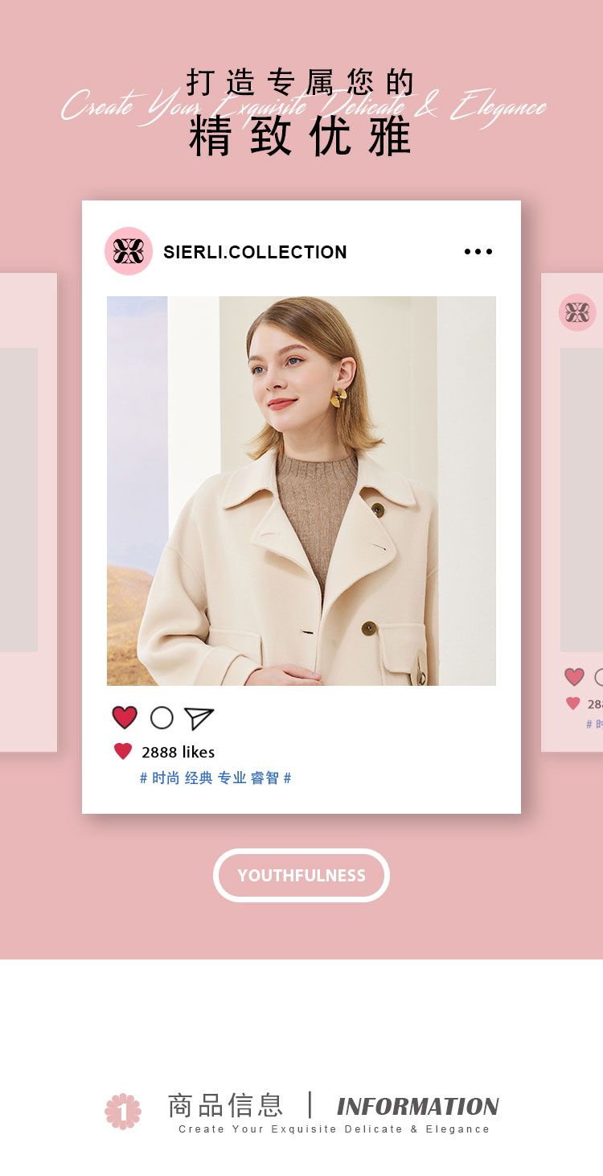Click the comment circle icon
The width and height of the screenshot is (603, 1176).
[162, 717]
